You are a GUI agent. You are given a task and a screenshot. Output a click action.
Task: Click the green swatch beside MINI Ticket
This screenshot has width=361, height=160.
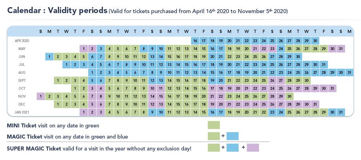(x=214, y=125)
